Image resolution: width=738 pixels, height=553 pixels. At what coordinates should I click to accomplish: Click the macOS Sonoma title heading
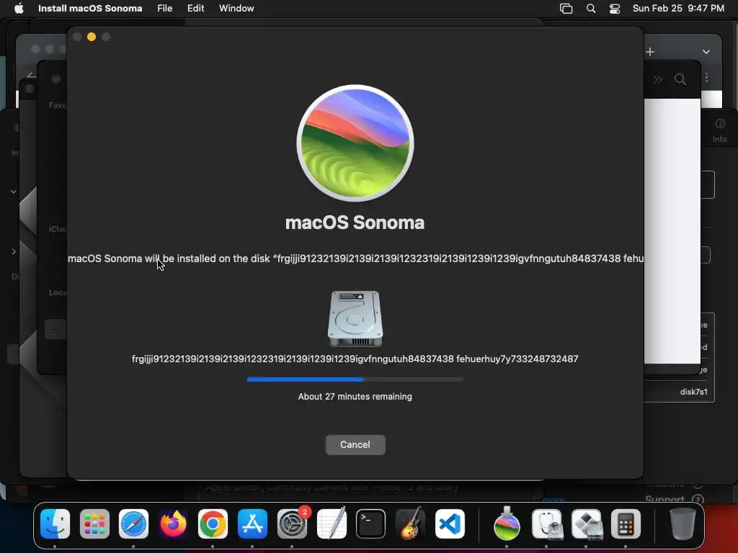[355, 222]
